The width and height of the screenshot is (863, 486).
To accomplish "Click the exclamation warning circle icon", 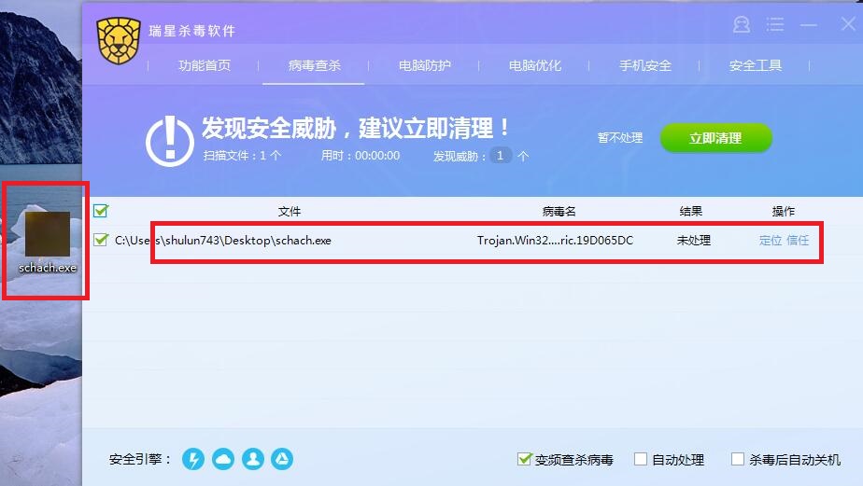I will pos(170,141).
